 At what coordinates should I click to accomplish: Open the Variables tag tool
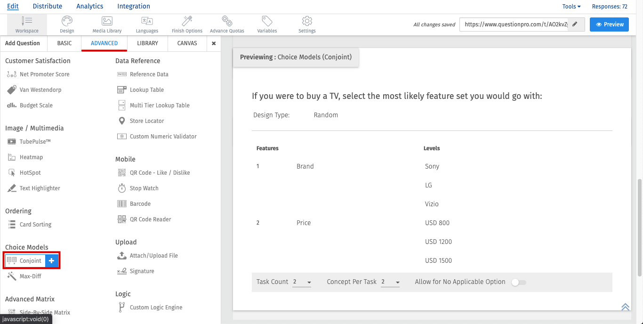pyautogui.click(x=267, y=24)
